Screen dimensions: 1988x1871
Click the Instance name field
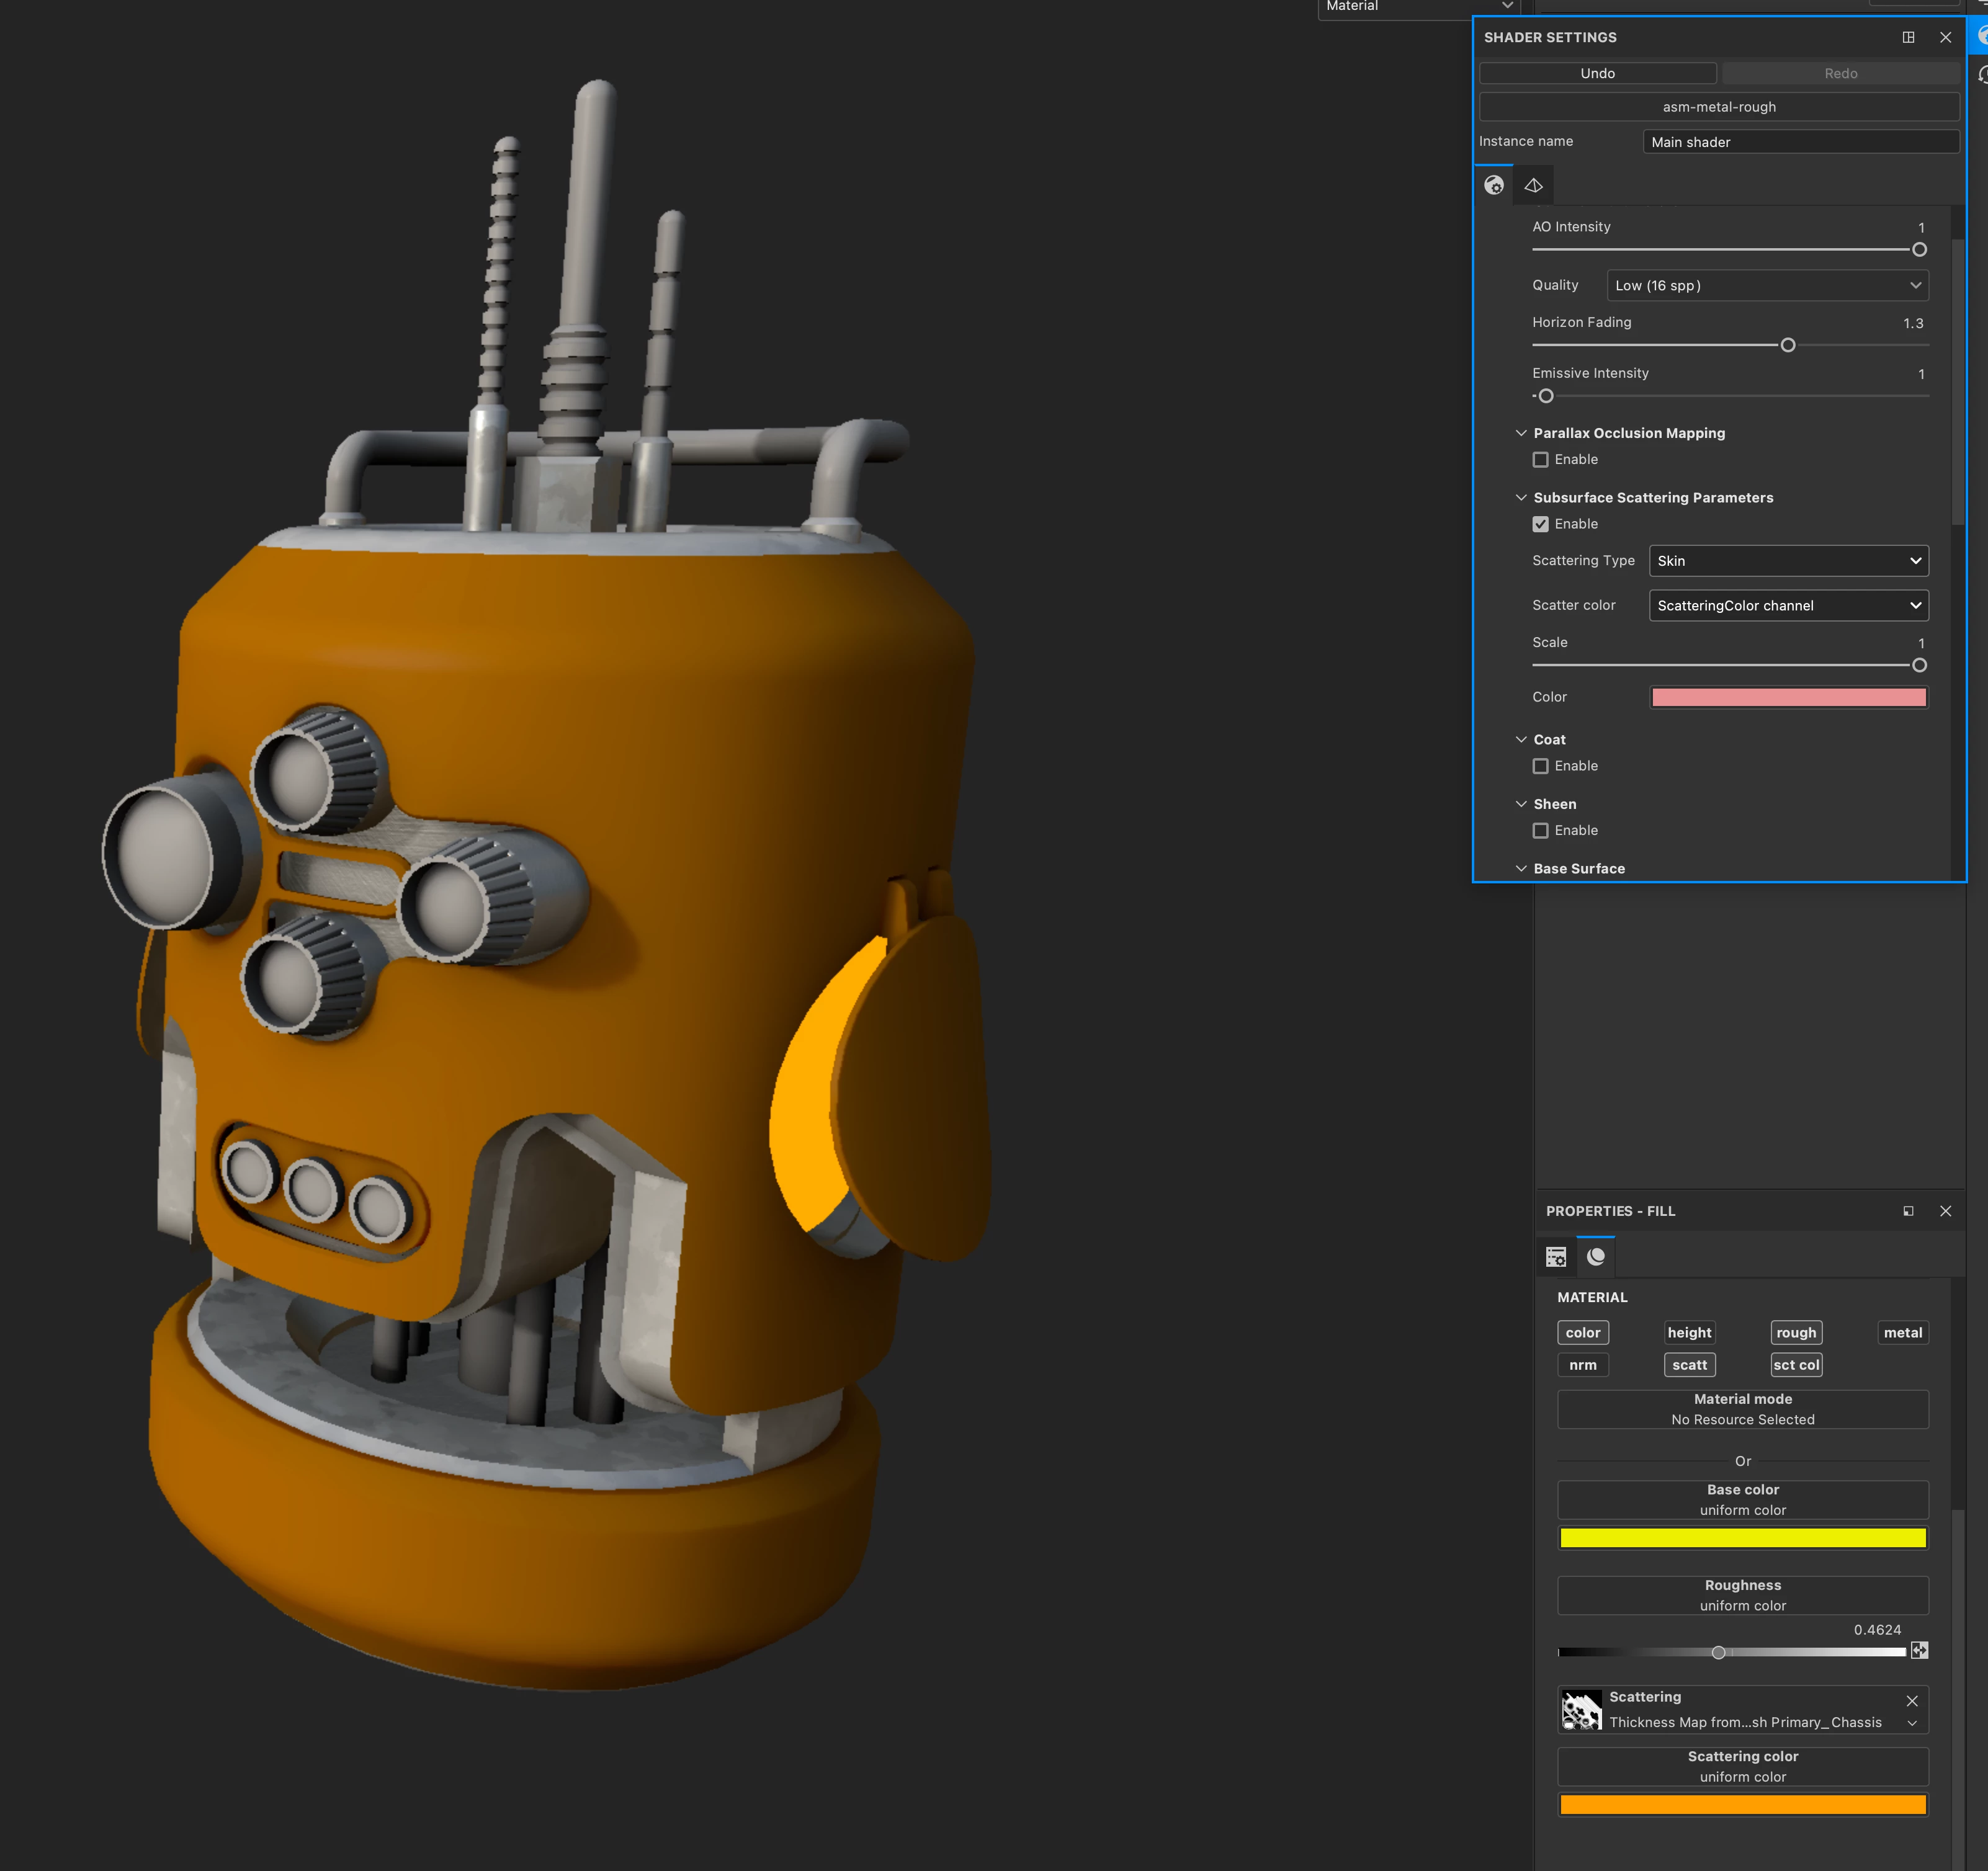(1800, 142)
